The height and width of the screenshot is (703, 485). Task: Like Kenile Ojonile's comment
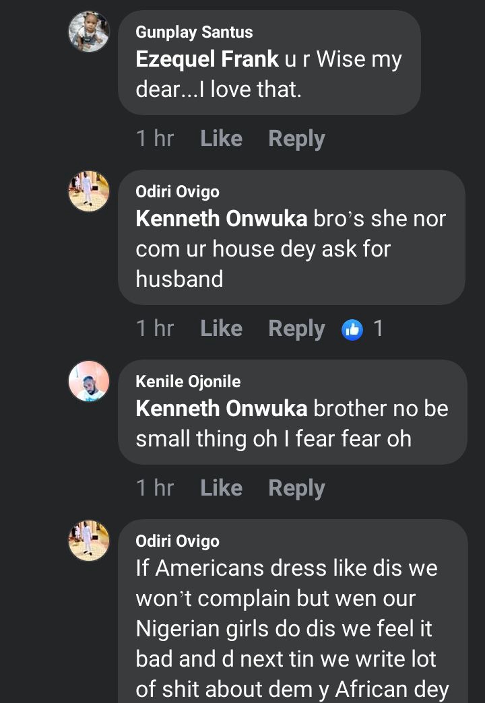pyautogui.click(x=221, y=488)
